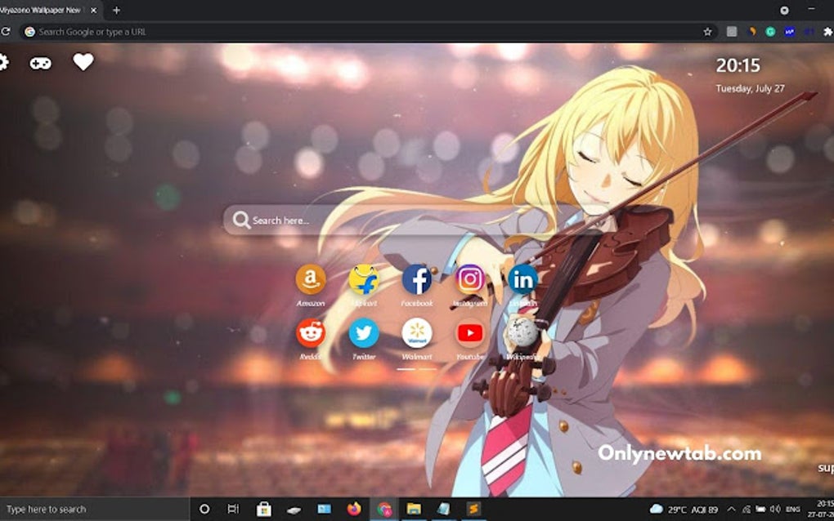Viewport: 834px width, 521px height.
Task: Click the blue MP extension icon
Action: click(789, 32)
